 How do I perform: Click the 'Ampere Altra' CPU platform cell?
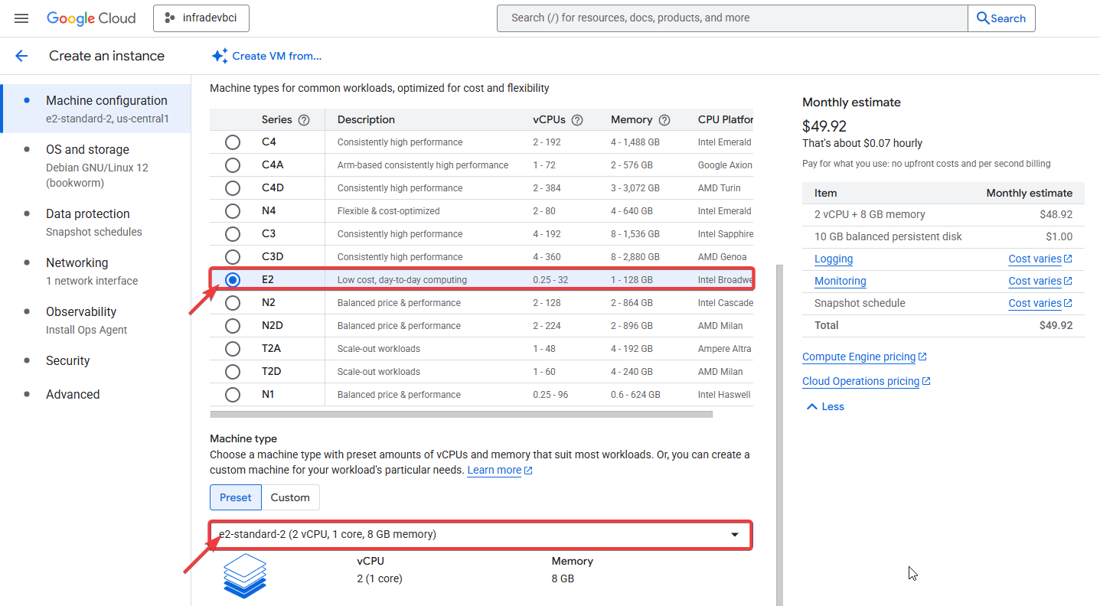pos(724,349)
